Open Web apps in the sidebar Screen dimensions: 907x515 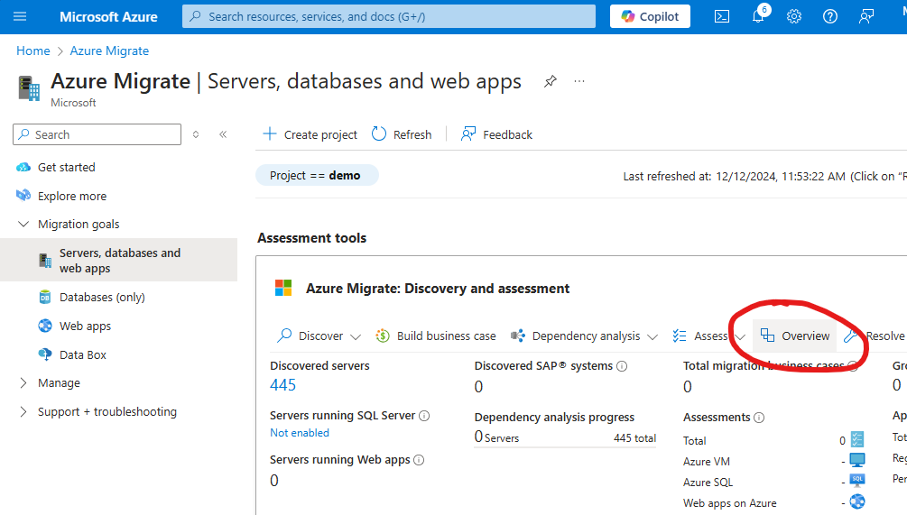tap(85, 326)
